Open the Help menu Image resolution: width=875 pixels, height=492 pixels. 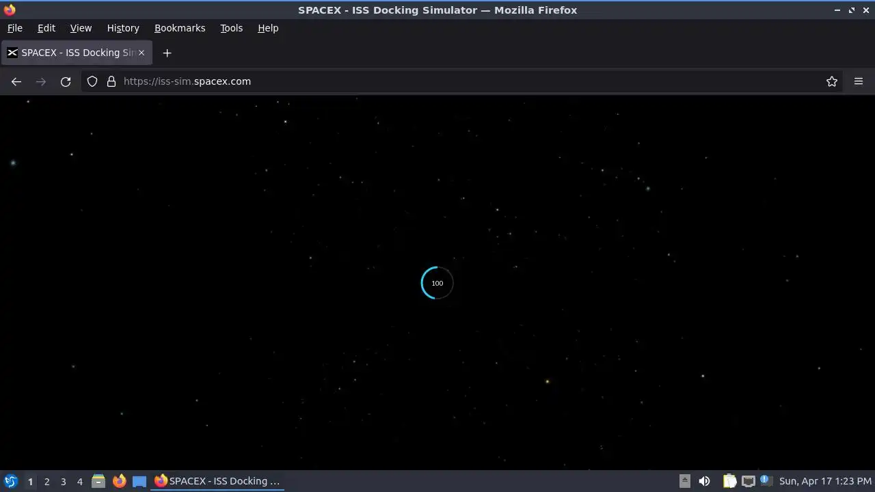[x=268, y=28]
